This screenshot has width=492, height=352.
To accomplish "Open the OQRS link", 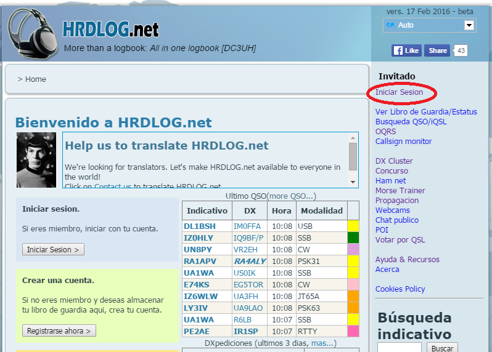I will tap(385, 132).
